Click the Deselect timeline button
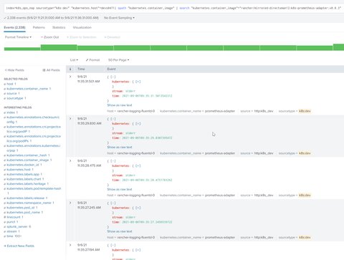The image size is (344, 260). 113,37
